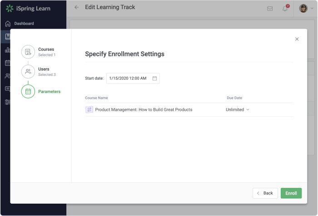Select the Parameters step label
The height and width of the screenshot is (216, 318).
(49, 92)
